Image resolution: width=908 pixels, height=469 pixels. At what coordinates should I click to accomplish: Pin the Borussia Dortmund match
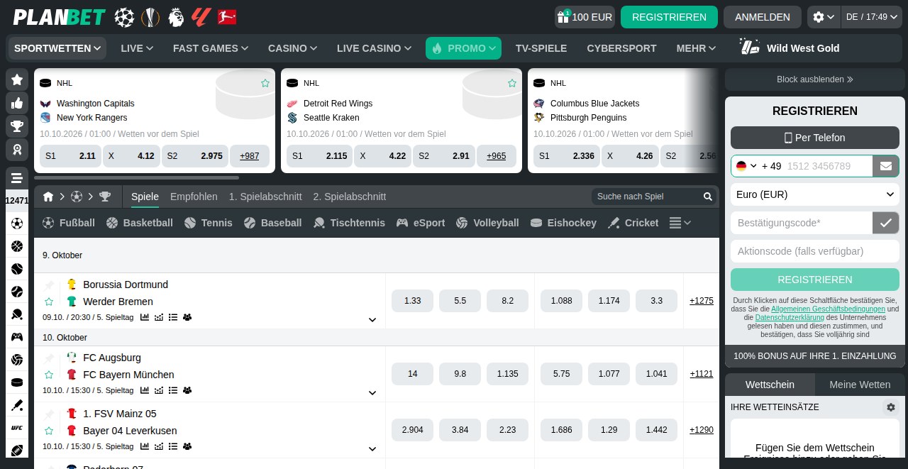coord(49,285)
